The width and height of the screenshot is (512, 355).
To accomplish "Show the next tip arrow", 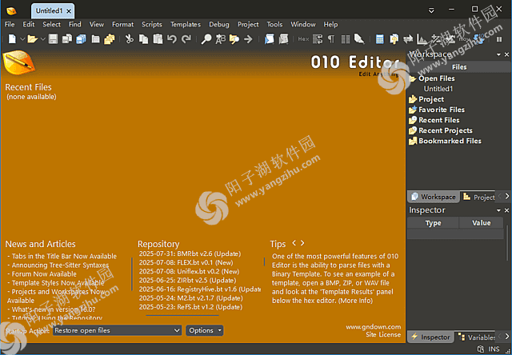I will pos(302,243).
